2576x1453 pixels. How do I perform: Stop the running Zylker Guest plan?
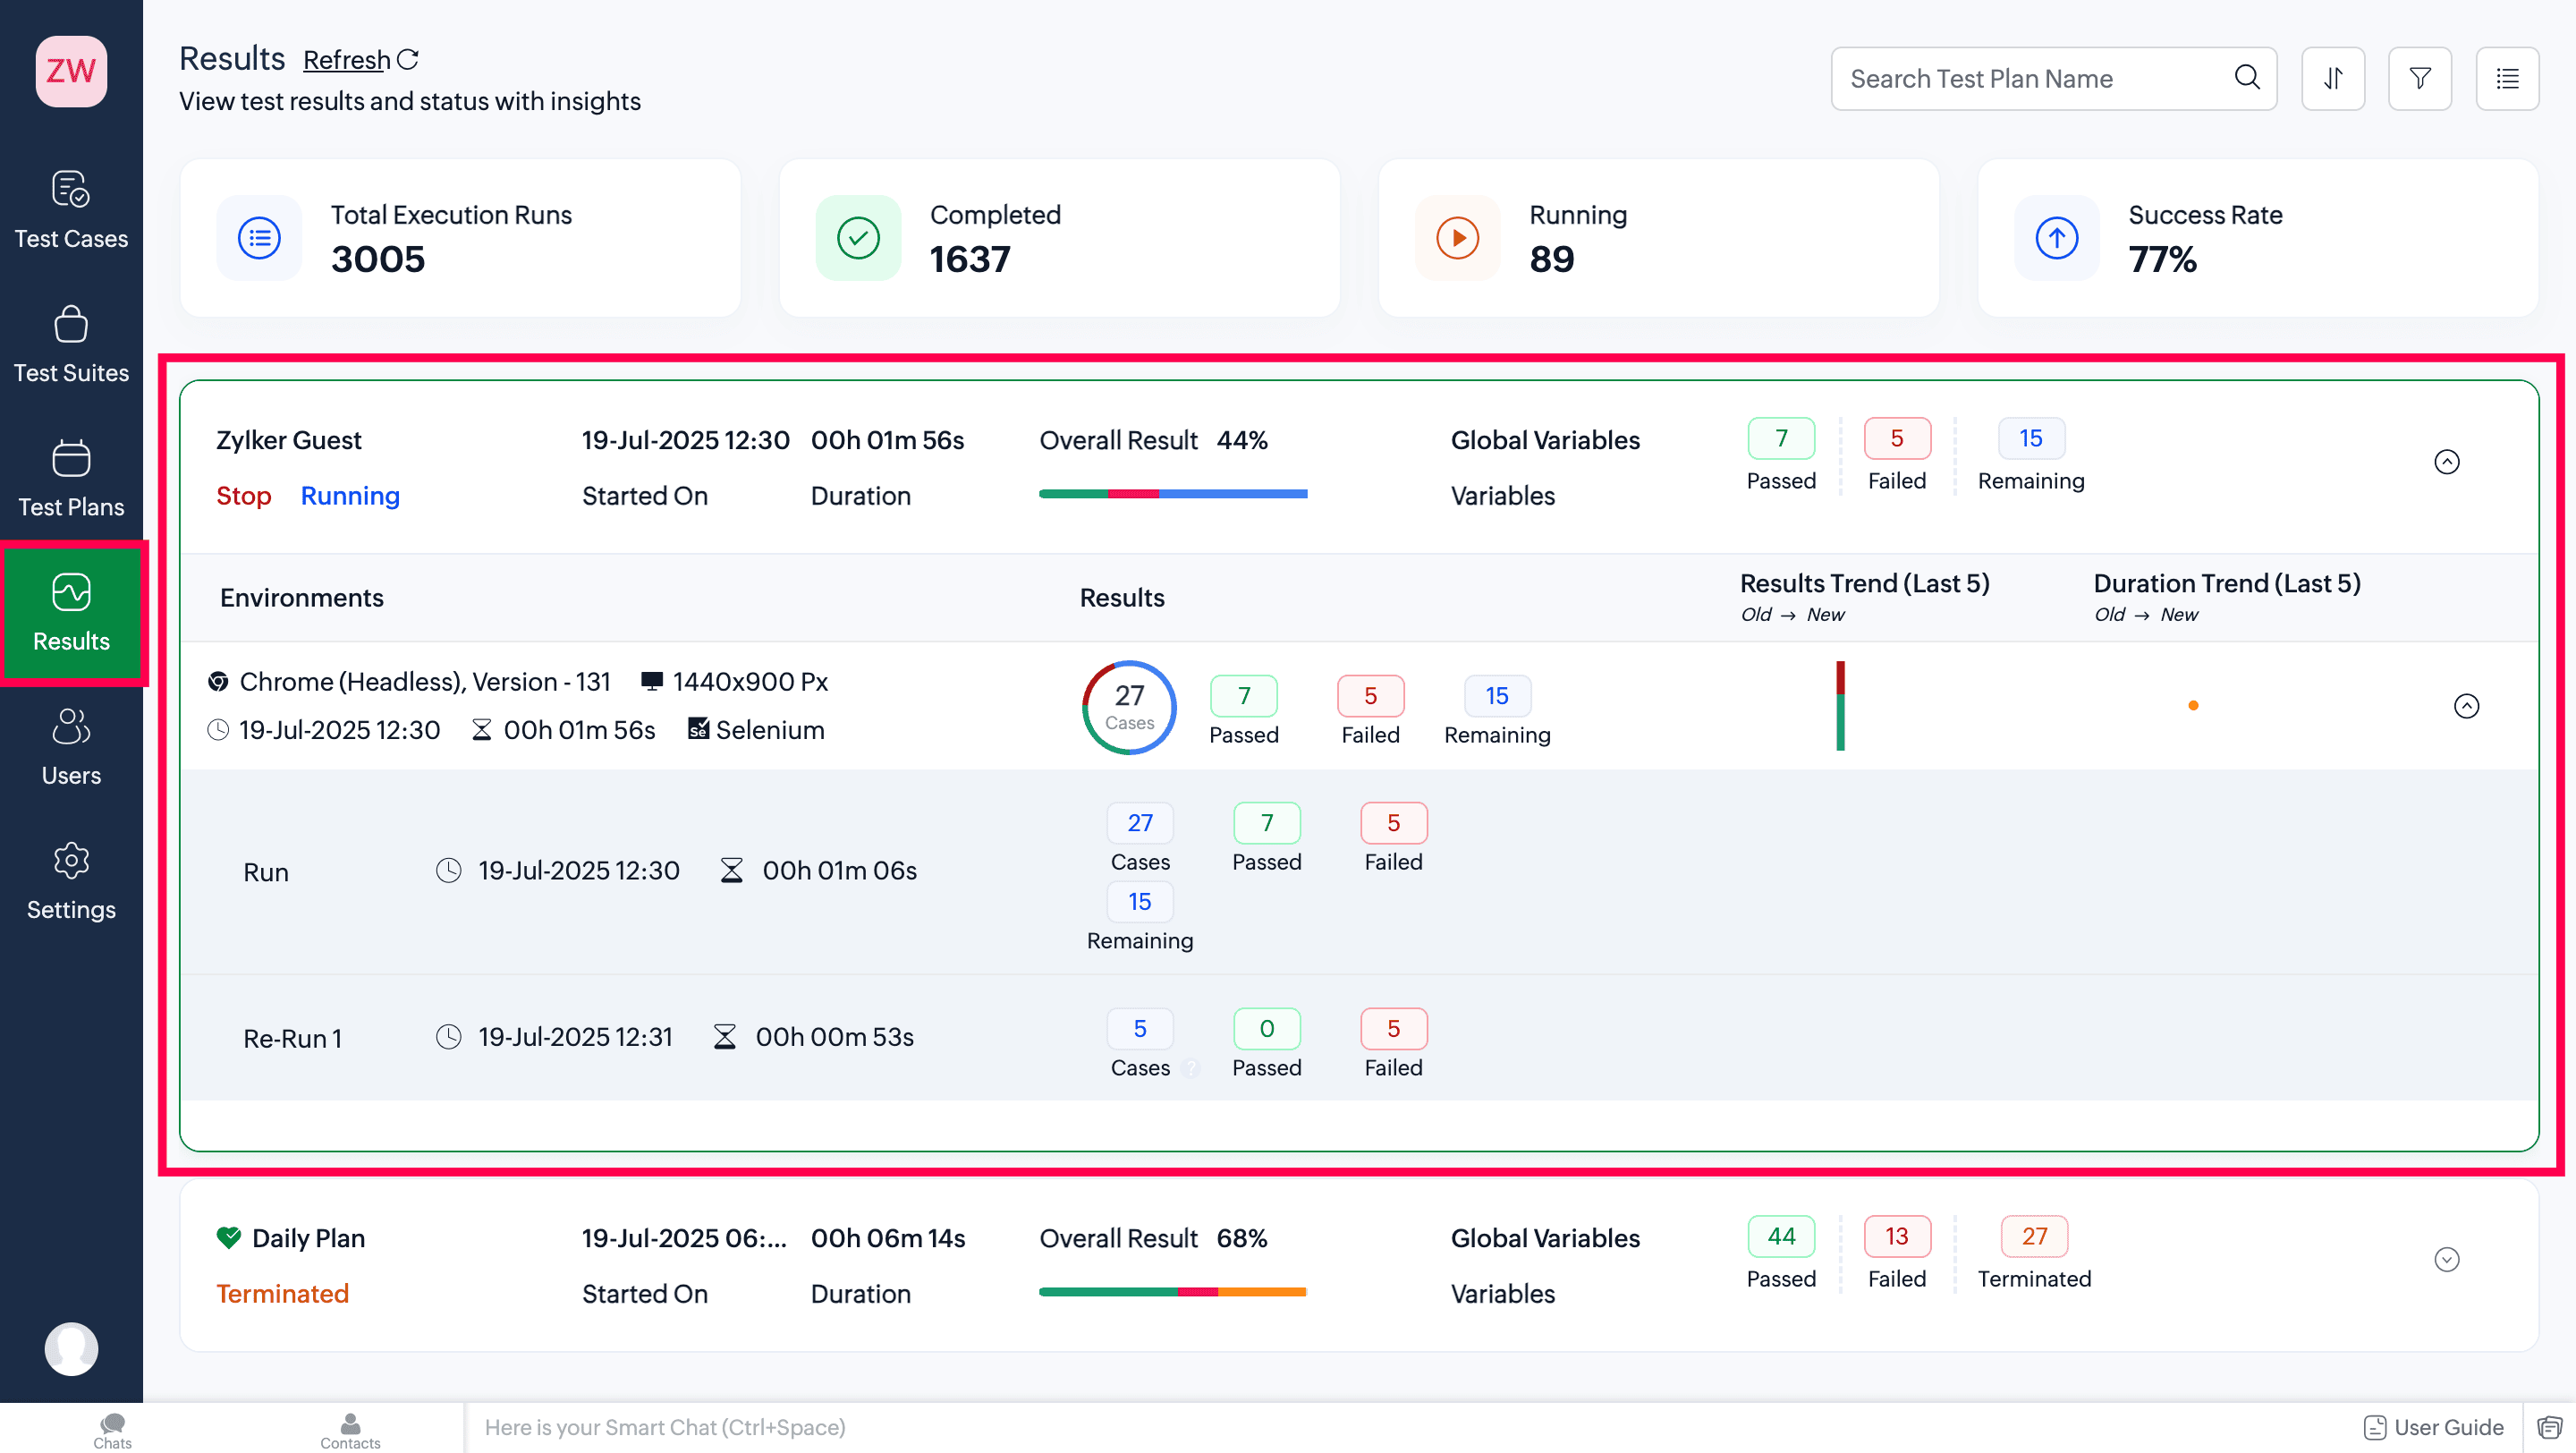(x=243, y=496)
